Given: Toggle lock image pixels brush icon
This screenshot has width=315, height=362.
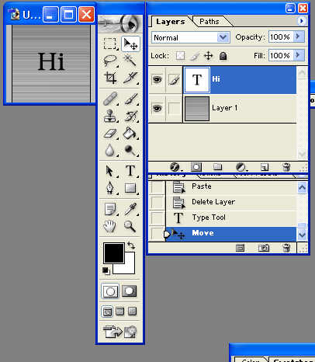Looking at the screenshot, I should 194,56.
